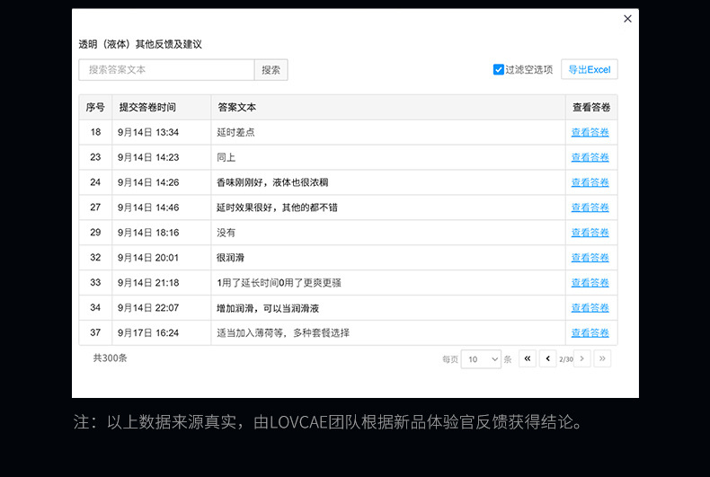Open the per-page count dropdown showing 10
Viewport: 710px width, 477px height.
(481, 358)
